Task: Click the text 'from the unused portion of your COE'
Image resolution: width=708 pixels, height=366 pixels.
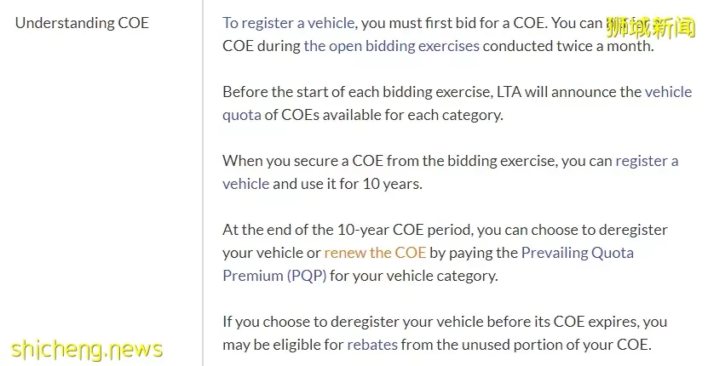Action: pos(526,345)
